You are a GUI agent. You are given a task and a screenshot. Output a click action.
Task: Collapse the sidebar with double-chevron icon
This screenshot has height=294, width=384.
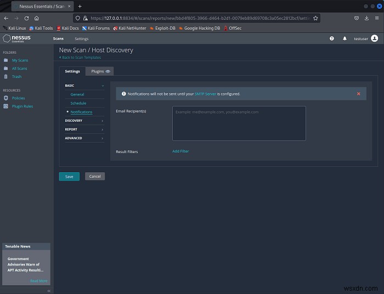pyautogui.click(x=49, y=291)
